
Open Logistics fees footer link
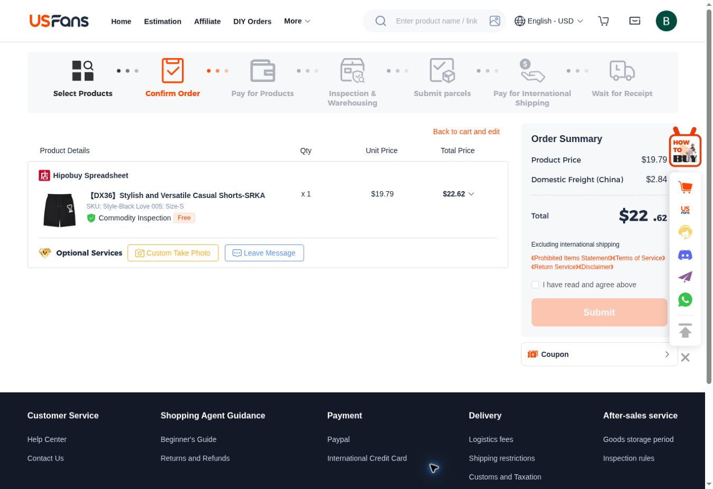pos(491,439)
